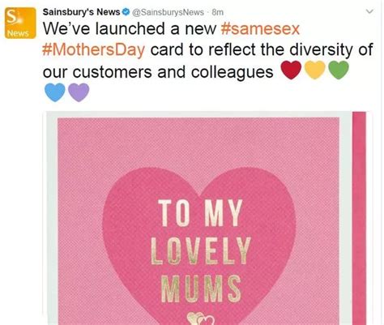Click the blue verified badge
This screenshot has width=384, height=325.
click(126, 12)
